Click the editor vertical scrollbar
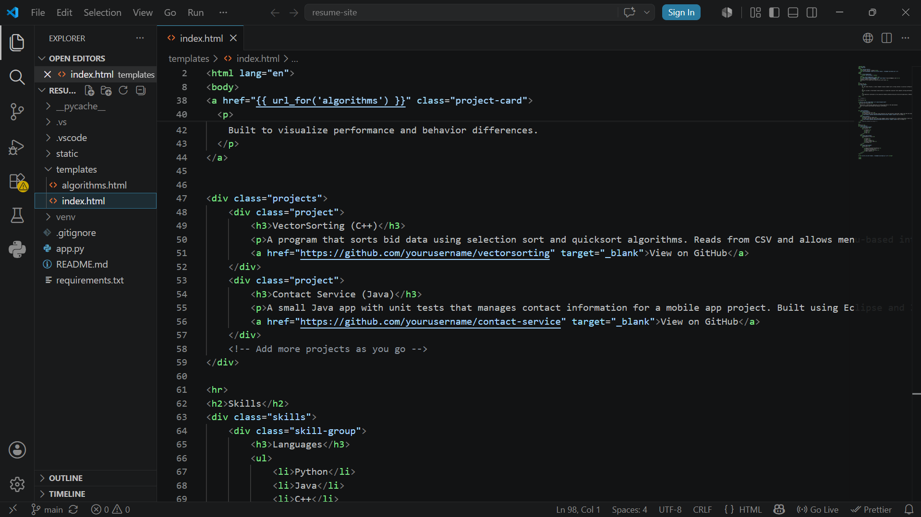Image resolution: width=921 pixels, height=517 pixels. pyautogui.click(x=916, y=283)
